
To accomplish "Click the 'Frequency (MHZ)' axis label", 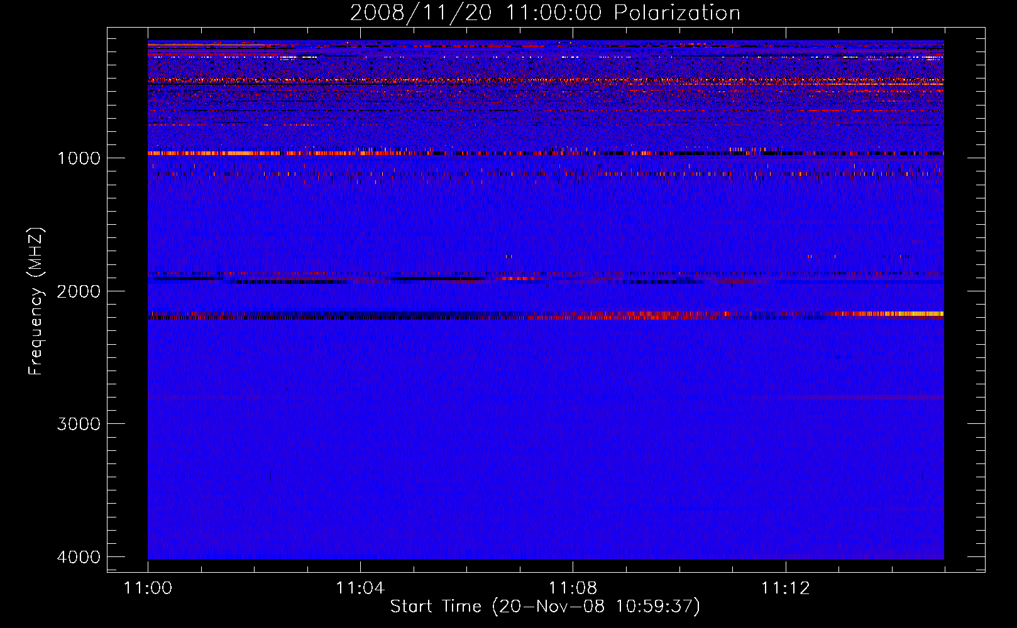I will [x=36, y=301].
